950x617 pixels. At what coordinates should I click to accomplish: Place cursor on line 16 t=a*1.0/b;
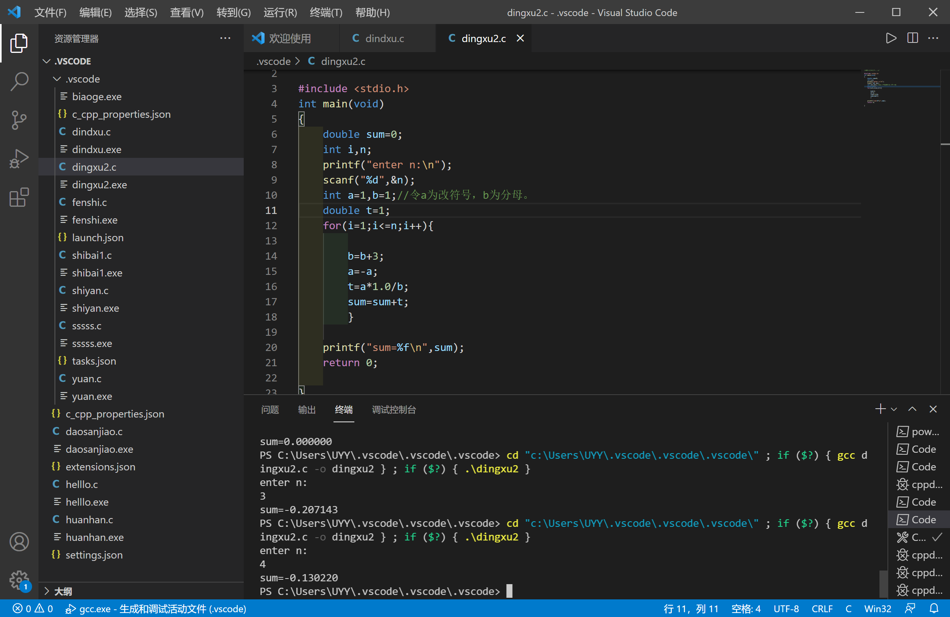click(378, 286)
